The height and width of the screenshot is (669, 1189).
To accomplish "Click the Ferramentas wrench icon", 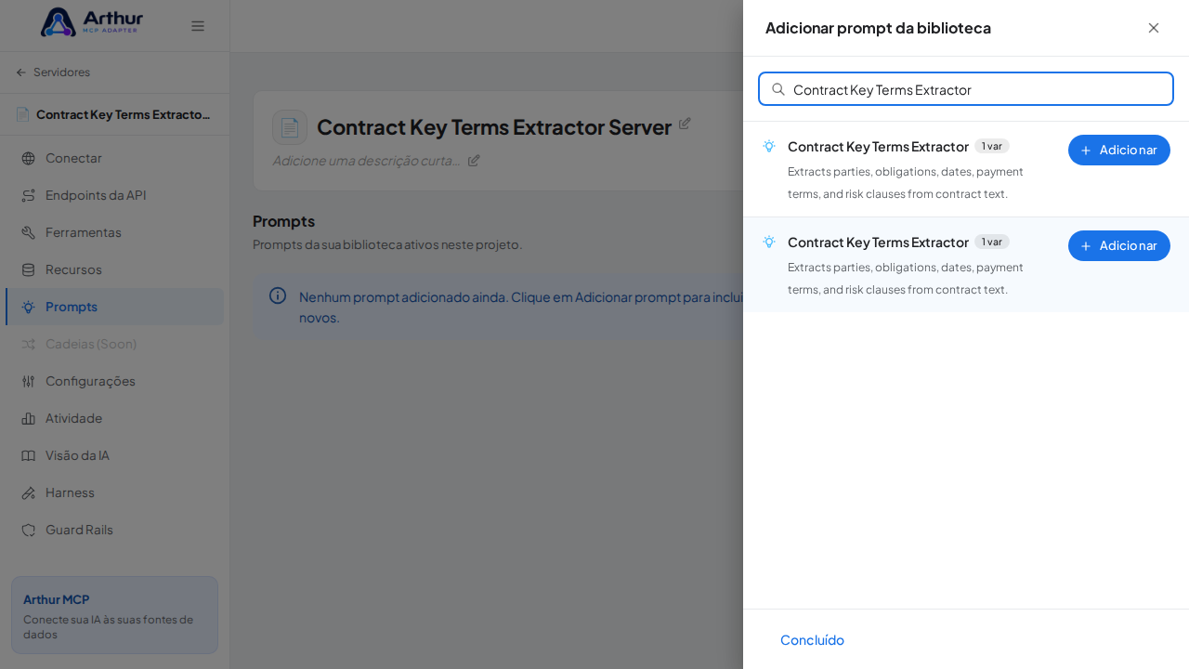I will click(x=28, y=232).
